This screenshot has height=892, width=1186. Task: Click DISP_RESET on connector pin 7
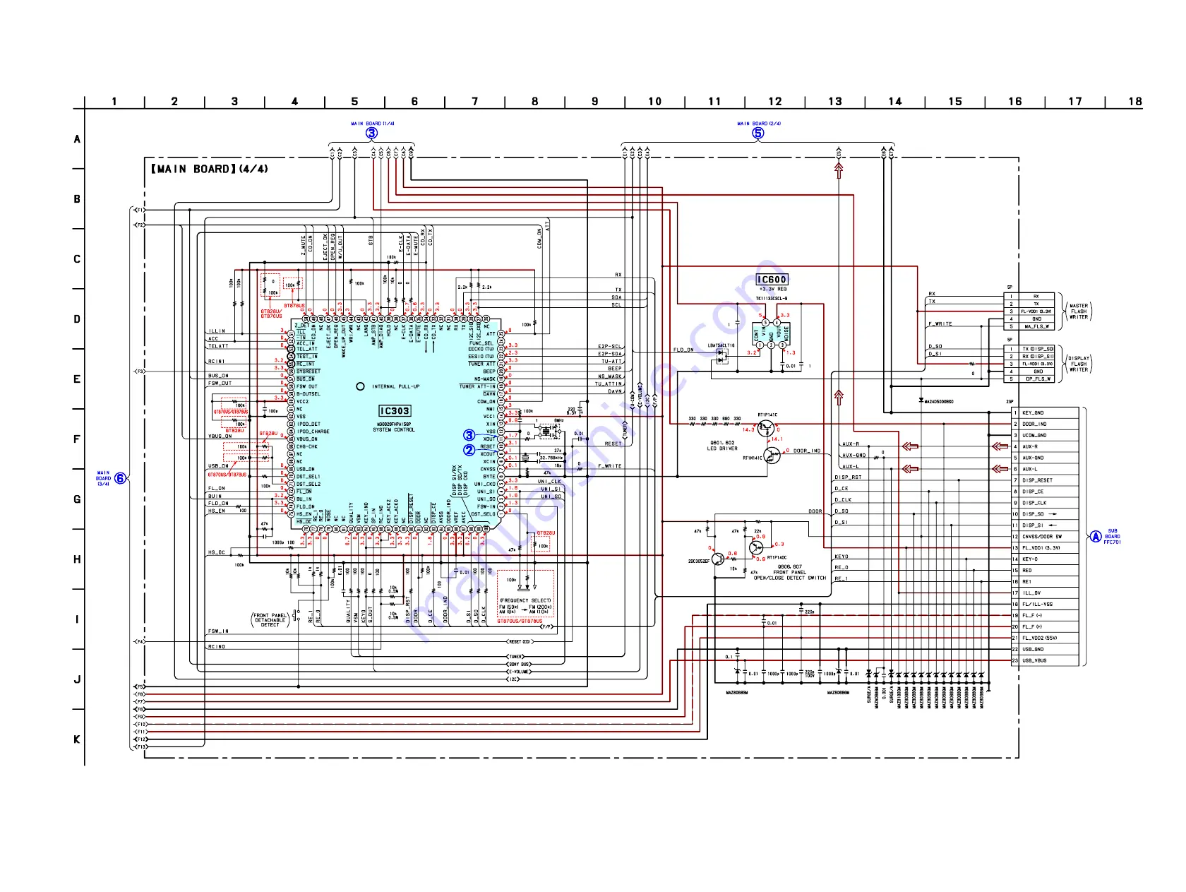click(x=1037, y=480)
